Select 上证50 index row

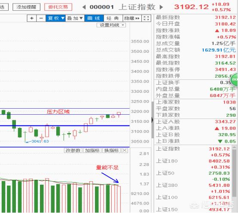[193, 176]
